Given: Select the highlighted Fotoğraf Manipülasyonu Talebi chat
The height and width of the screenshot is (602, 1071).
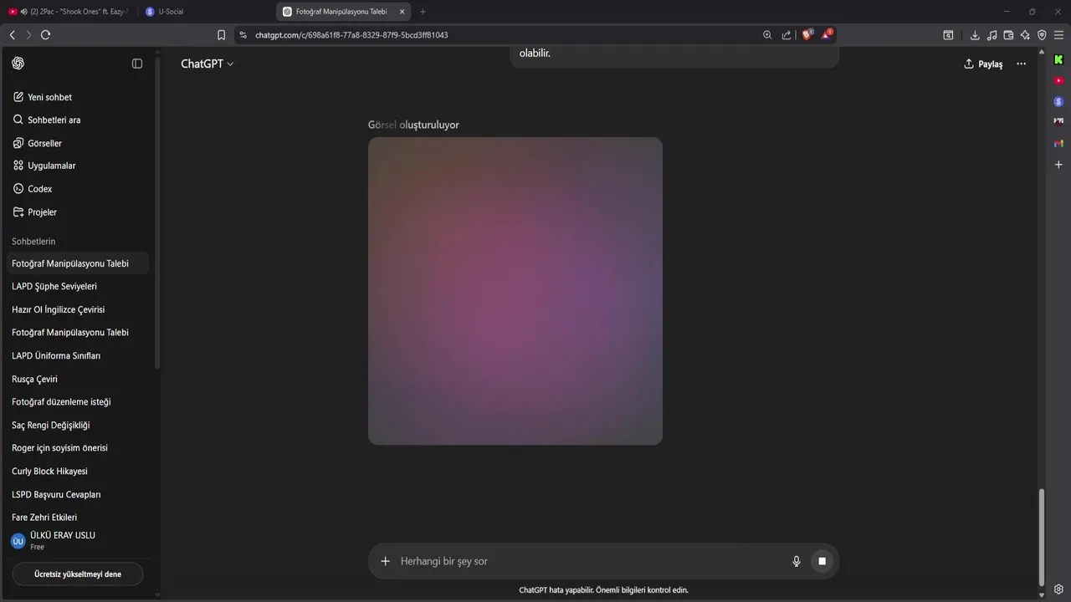Looking at the screenshot, I should point(78,263).
